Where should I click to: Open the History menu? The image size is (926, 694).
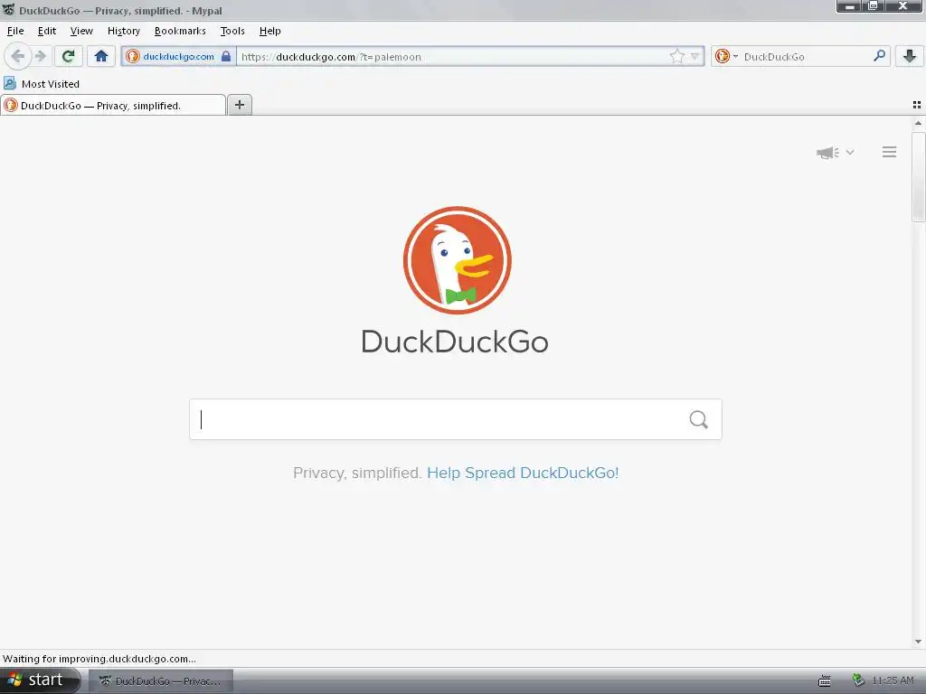pyautogui.click(x=123, y=32)
